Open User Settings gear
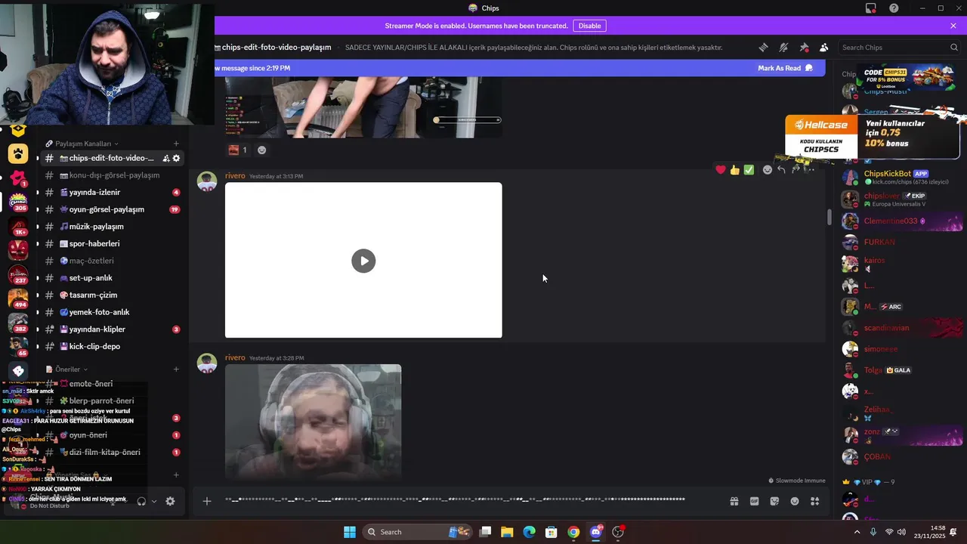Image resolution: width=967 pixels, height=544 pixels. (170, 501)
